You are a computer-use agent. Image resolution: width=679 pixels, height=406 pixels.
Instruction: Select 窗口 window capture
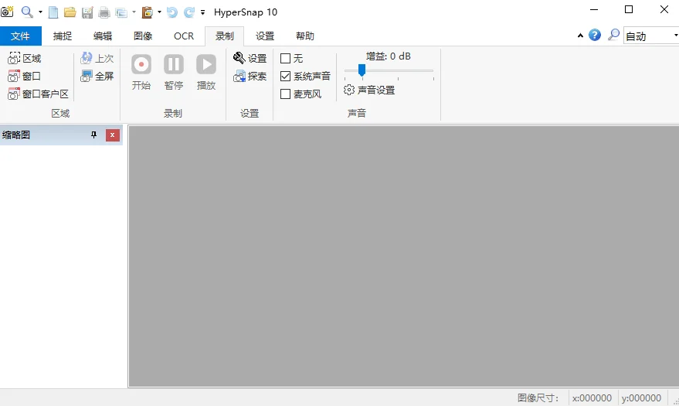tap(24, 77)
